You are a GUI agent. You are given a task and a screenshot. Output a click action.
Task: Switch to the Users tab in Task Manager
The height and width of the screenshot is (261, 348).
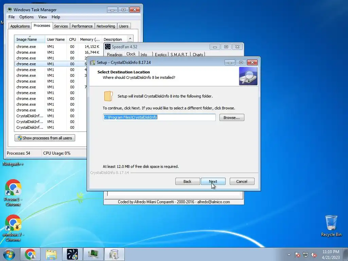tap(124, 26)
